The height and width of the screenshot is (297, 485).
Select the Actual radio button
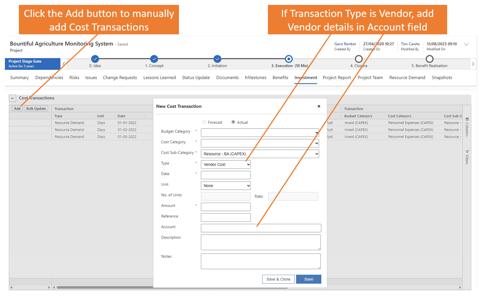pos(233,122)
